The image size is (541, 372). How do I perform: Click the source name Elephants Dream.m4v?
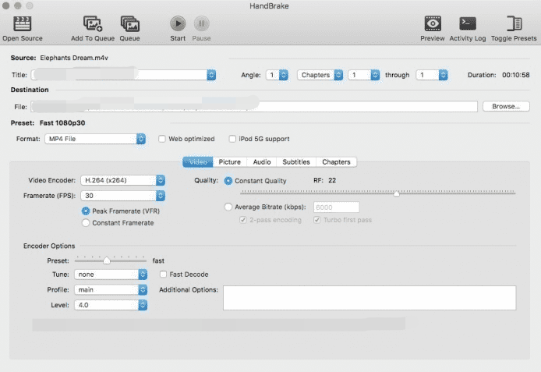click(x=74, y=58)
